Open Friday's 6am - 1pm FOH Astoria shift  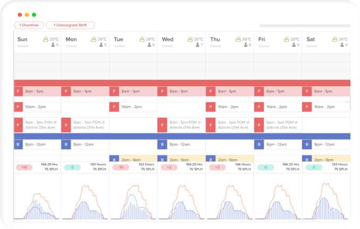(x=278, y=125)
